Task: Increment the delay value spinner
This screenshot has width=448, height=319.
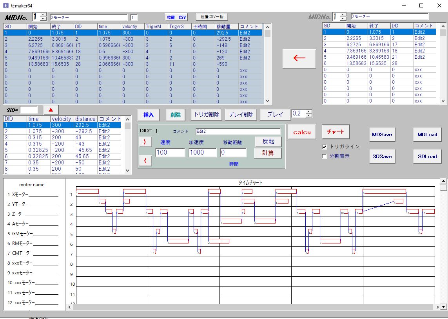Action: pyautogui.click(x=309, y=112)
